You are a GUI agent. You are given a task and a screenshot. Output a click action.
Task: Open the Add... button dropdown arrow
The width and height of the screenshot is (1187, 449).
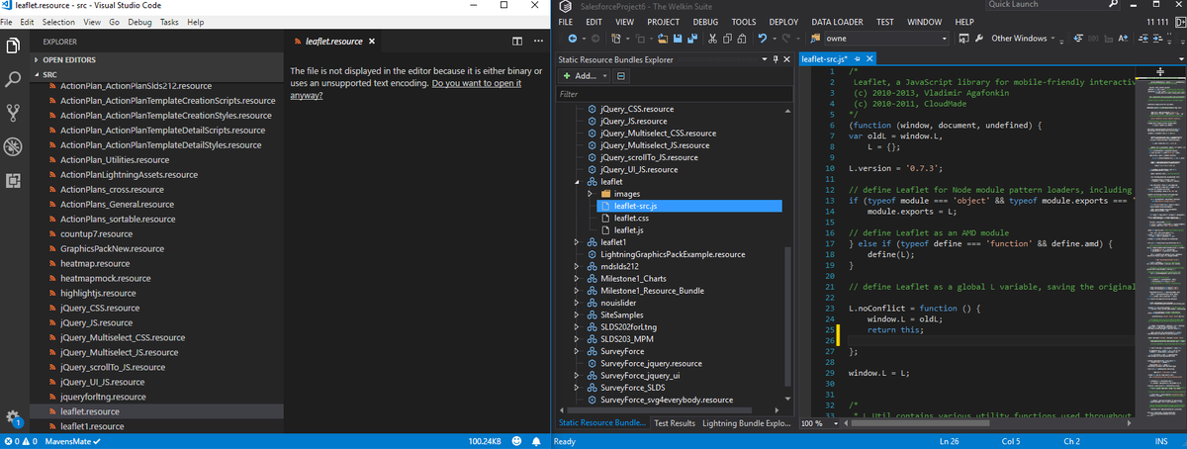[604, 76]
